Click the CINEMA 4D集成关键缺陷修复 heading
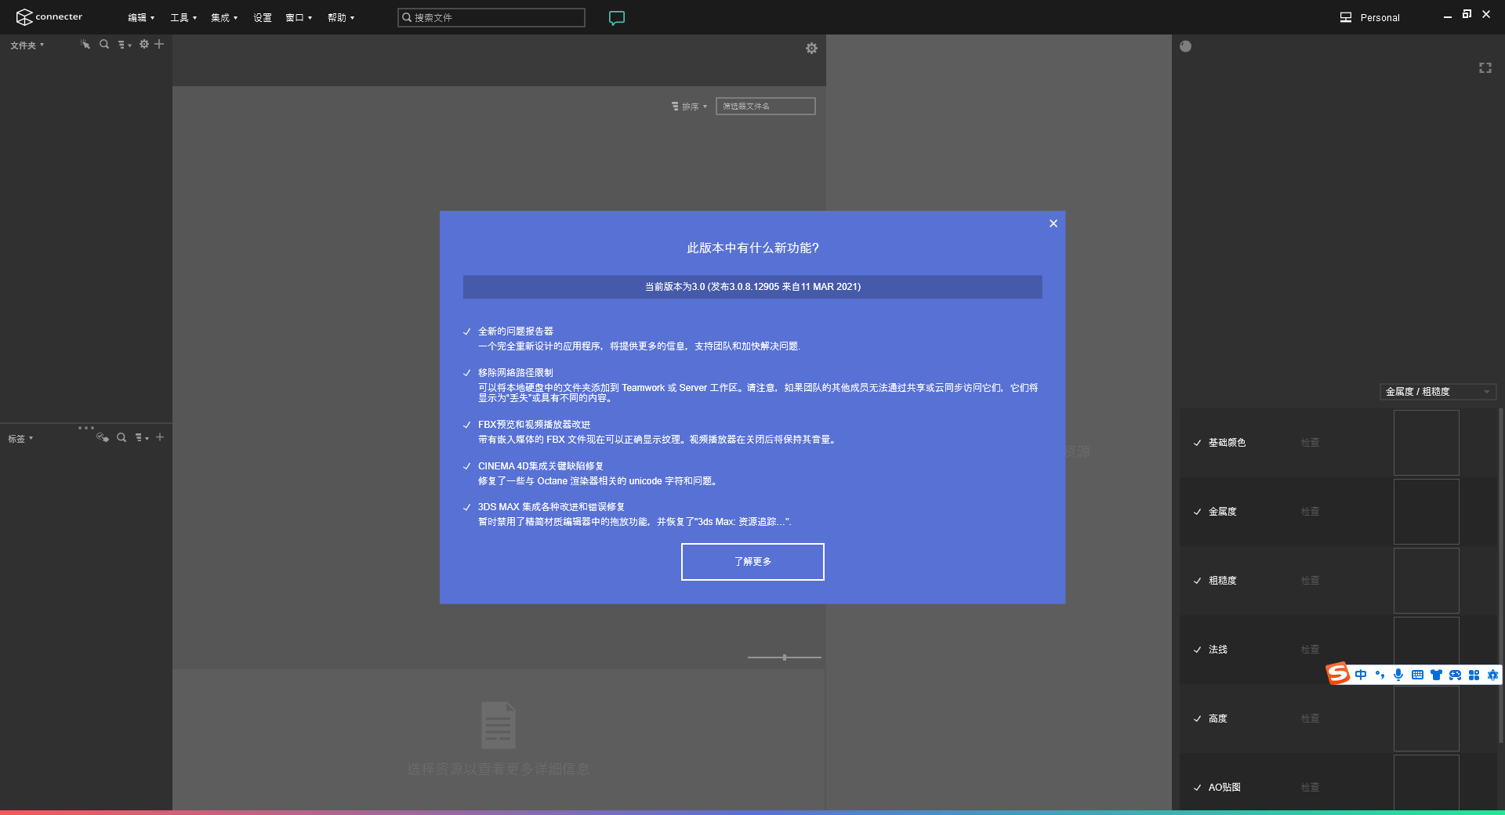 pyautogui.click(x=541, y=466)
